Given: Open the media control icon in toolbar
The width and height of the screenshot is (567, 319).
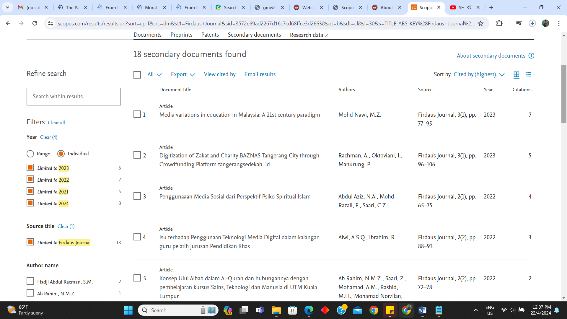Looking at the screenshot, I should point(519,23).
